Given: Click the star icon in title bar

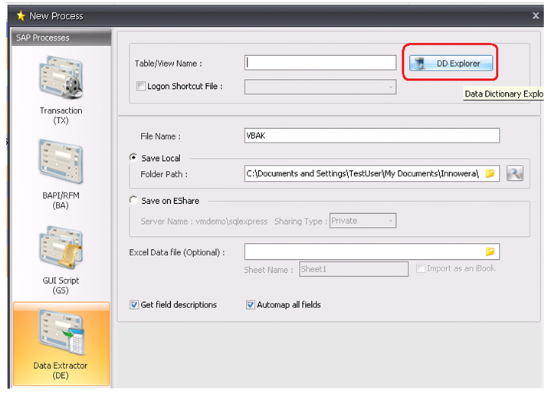Looking at the screenshot, I should coord(21,15).
